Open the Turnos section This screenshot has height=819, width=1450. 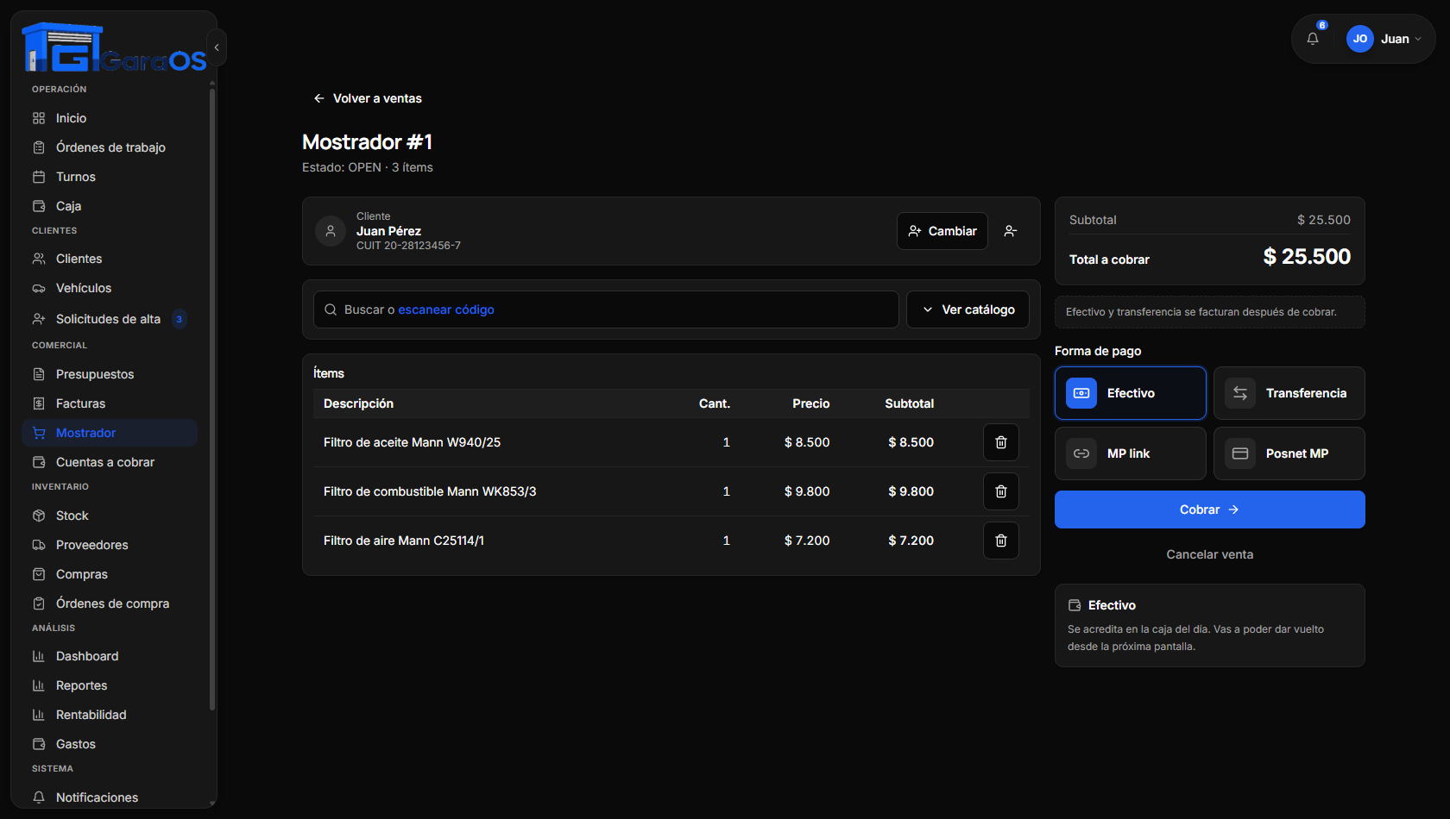(x=110, y=177)
